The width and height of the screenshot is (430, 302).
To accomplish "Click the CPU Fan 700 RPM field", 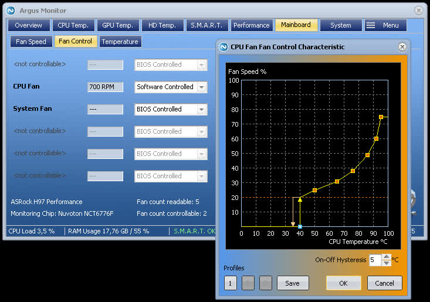I will 105,87.
